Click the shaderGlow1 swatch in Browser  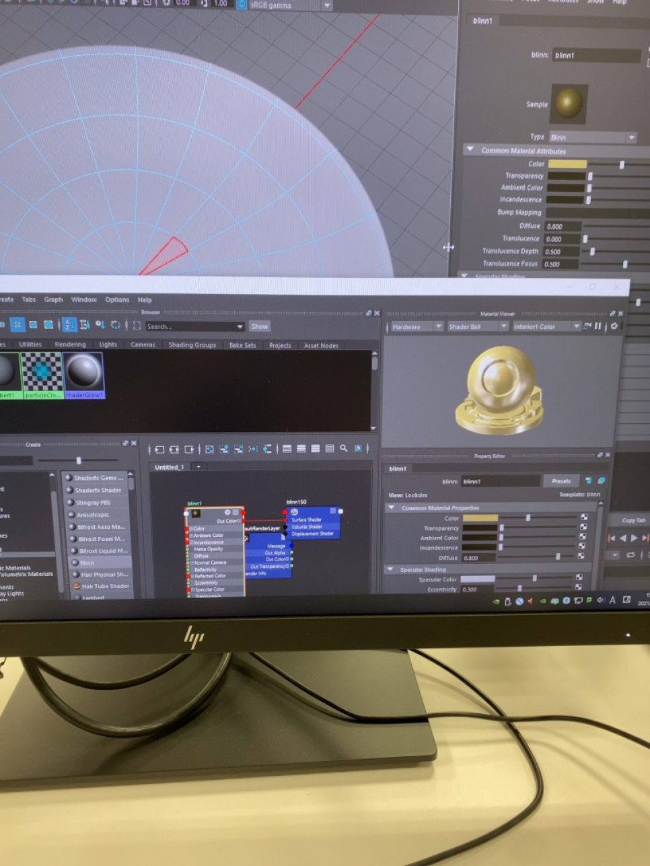(x=84, y=375)
